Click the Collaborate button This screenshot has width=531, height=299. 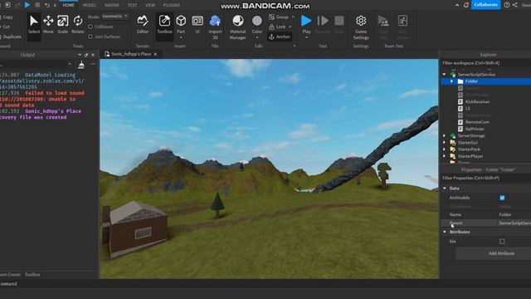485,5
